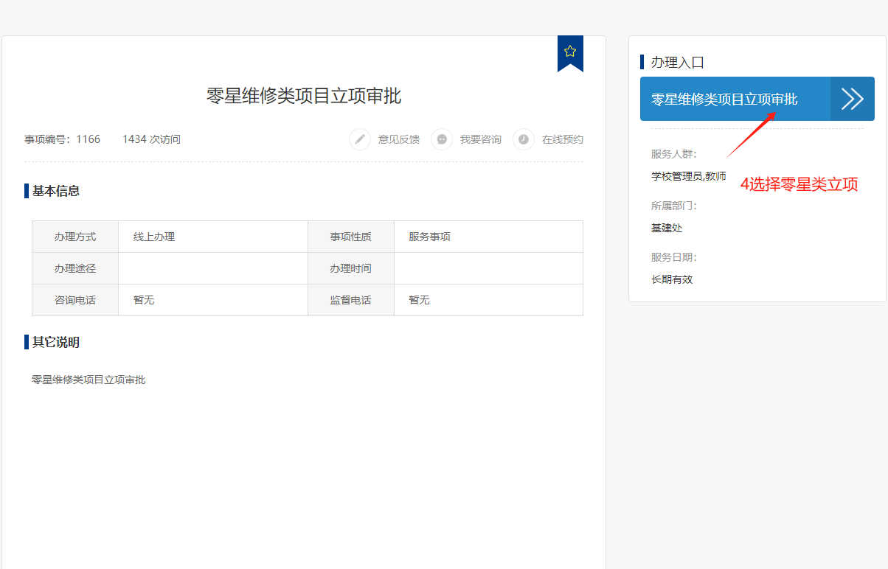Select the 事项编号 1166 text
The height and width of the screenshot is (569, 888).
pyautogui.click(x=62, y=139)
